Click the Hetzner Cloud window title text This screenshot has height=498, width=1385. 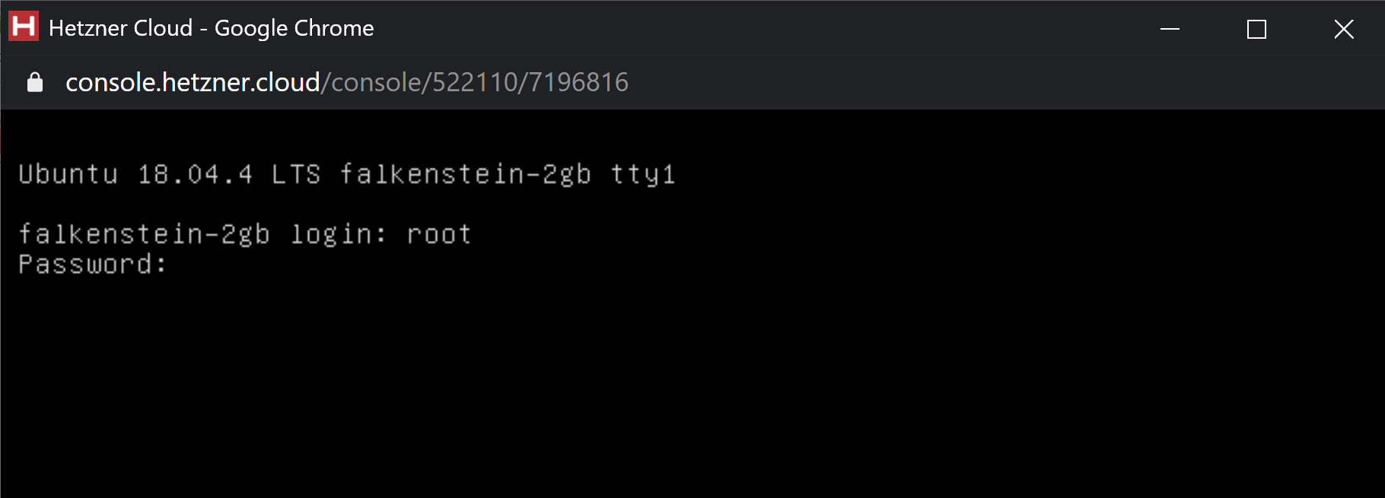[x=120, y=28]
